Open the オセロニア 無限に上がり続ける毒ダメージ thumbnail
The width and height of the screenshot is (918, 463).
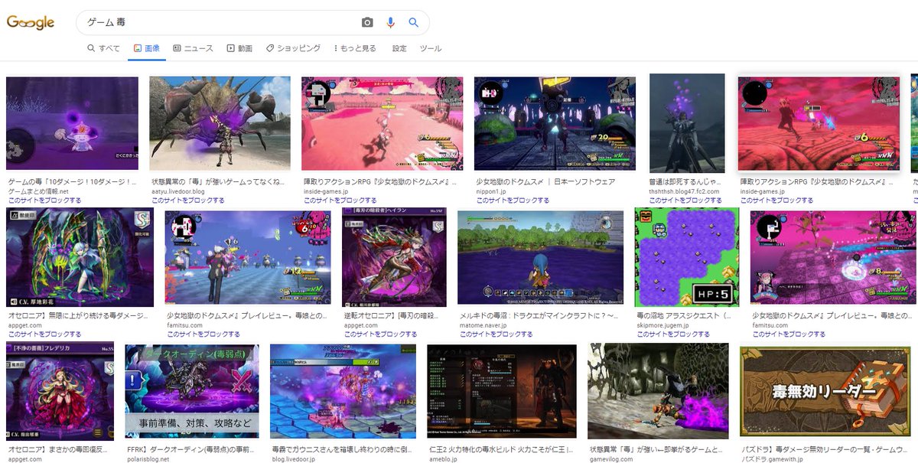[80, 257]
